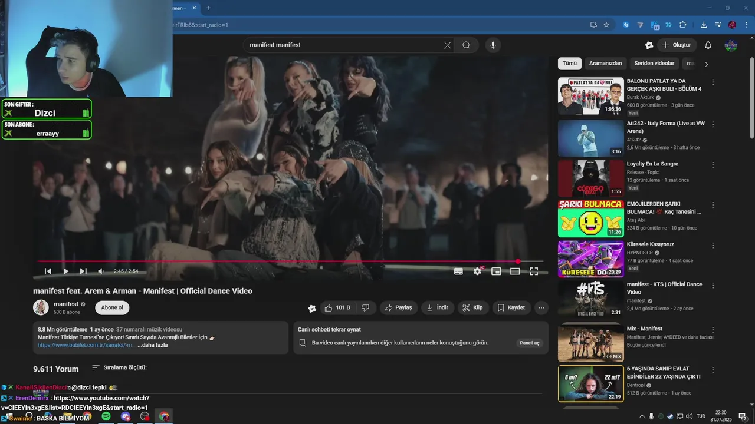Screen dimensions: 755x424
Task: Save the video with Kaydet
Action: click(x=511, y=307)
